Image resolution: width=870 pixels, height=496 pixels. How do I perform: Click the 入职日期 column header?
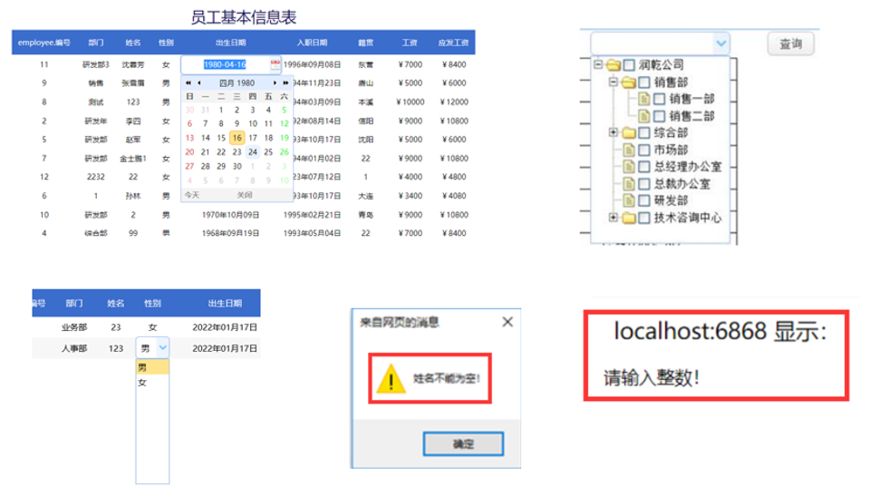click(312, 43)
